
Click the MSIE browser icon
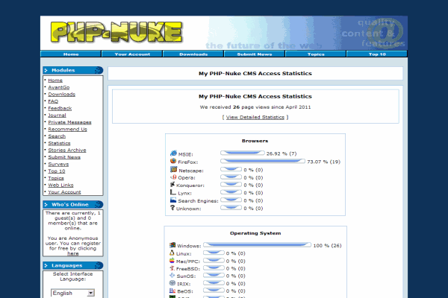(x=173, y=153)
